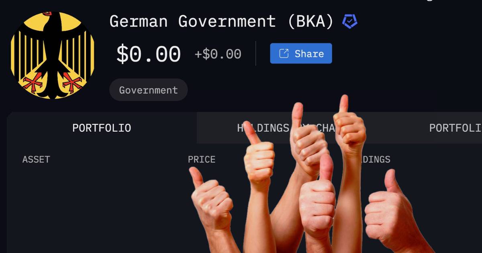Sort by the ASSET column header
The width and height of the screenshot is (482, 253).
tap(36, 159)
